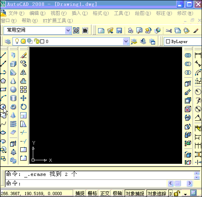Expand the 常用空间 workspace dropdown
Viewport: 202px width, 197px height.
click(68, 30)
